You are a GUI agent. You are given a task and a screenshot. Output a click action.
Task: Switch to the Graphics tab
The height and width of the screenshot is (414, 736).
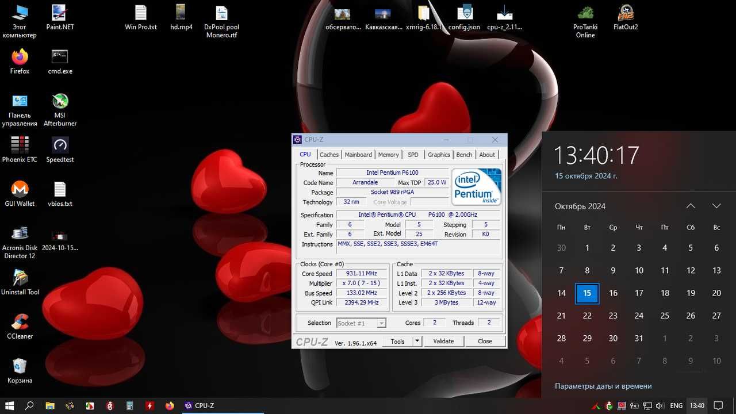tap(439, 155)
